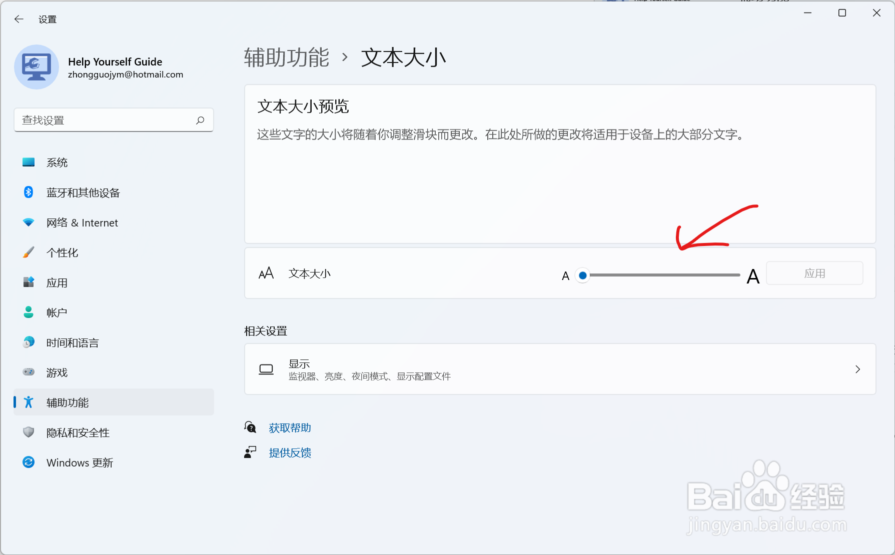Select 辅助功能 in the sidebar

[x=114, y=402]
